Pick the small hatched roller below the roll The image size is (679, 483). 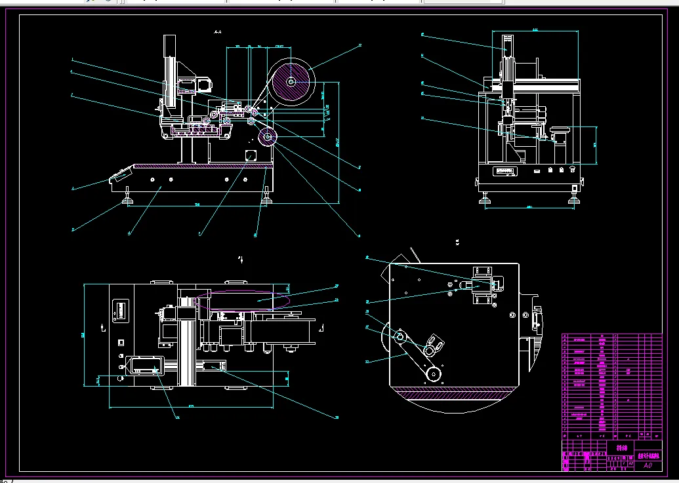[x=268, y=137]
